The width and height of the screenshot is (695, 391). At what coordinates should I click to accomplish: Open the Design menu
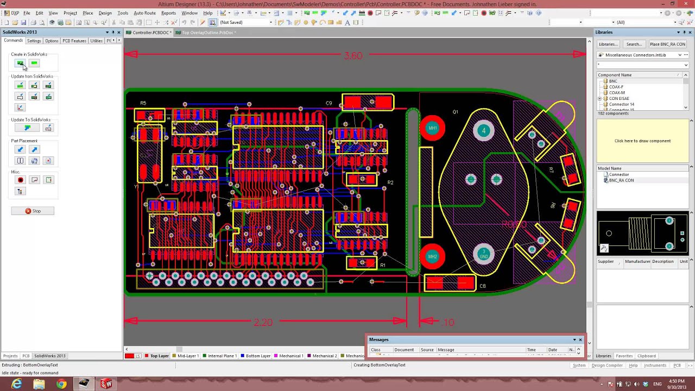(x=105, y=13)
